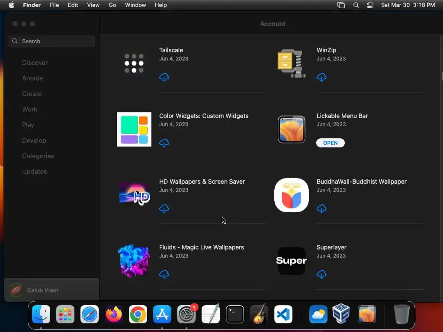443x332 pixels.
Task: Open the Play section
Action: pos(28,125)
